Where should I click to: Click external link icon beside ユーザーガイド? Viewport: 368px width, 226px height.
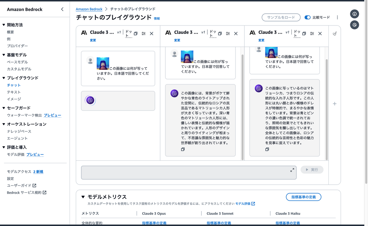pyautogui.click(x=34, y=186)
